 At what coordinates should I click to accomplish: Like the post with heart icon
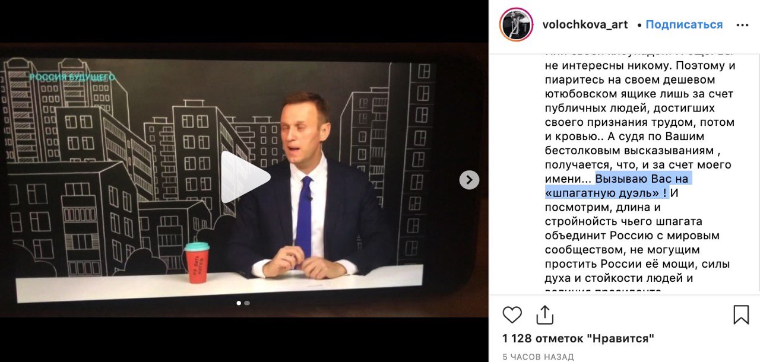click(x=512, y=315)
